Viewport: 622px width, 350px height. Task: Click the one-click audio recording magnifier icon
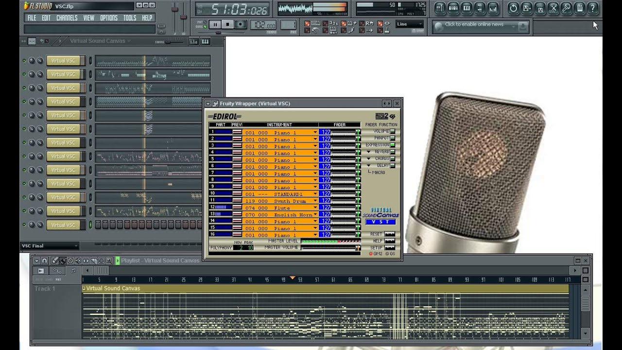tap(566, 8)
